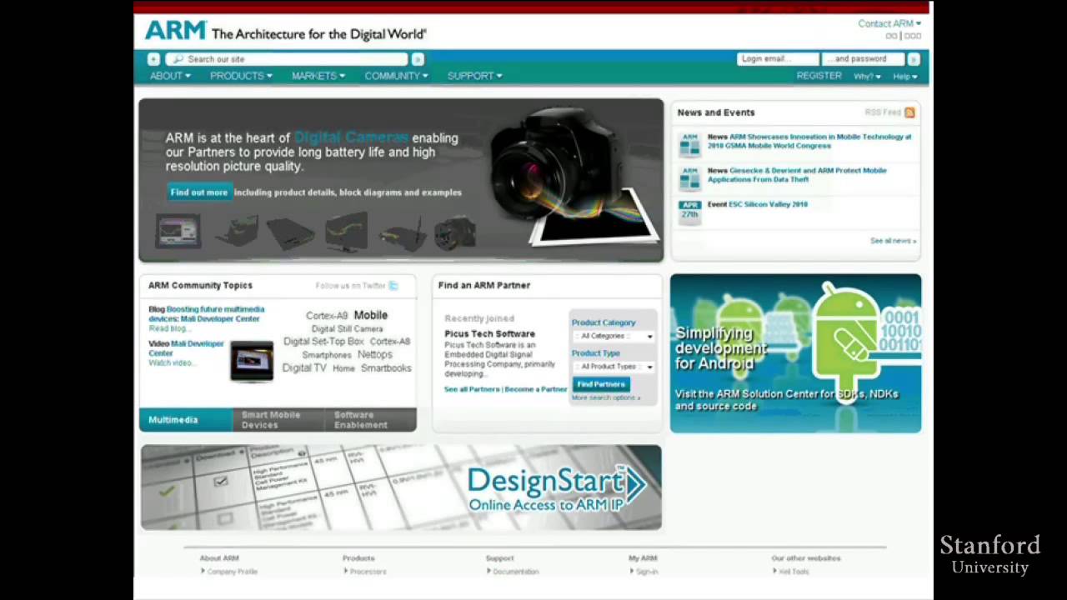Switch to the Multimedia tab
The height and width of the screenshot is (600, 1067).
coord(185,420)
